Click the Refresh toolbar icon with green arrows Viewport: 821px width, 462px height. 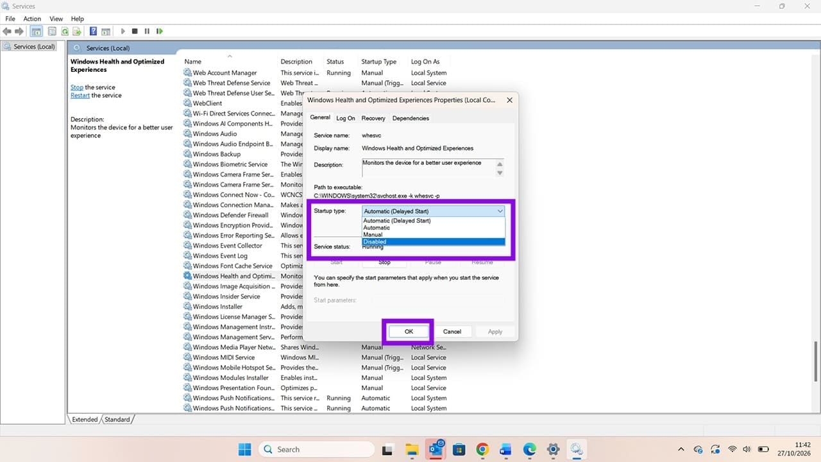coord(65,31)
